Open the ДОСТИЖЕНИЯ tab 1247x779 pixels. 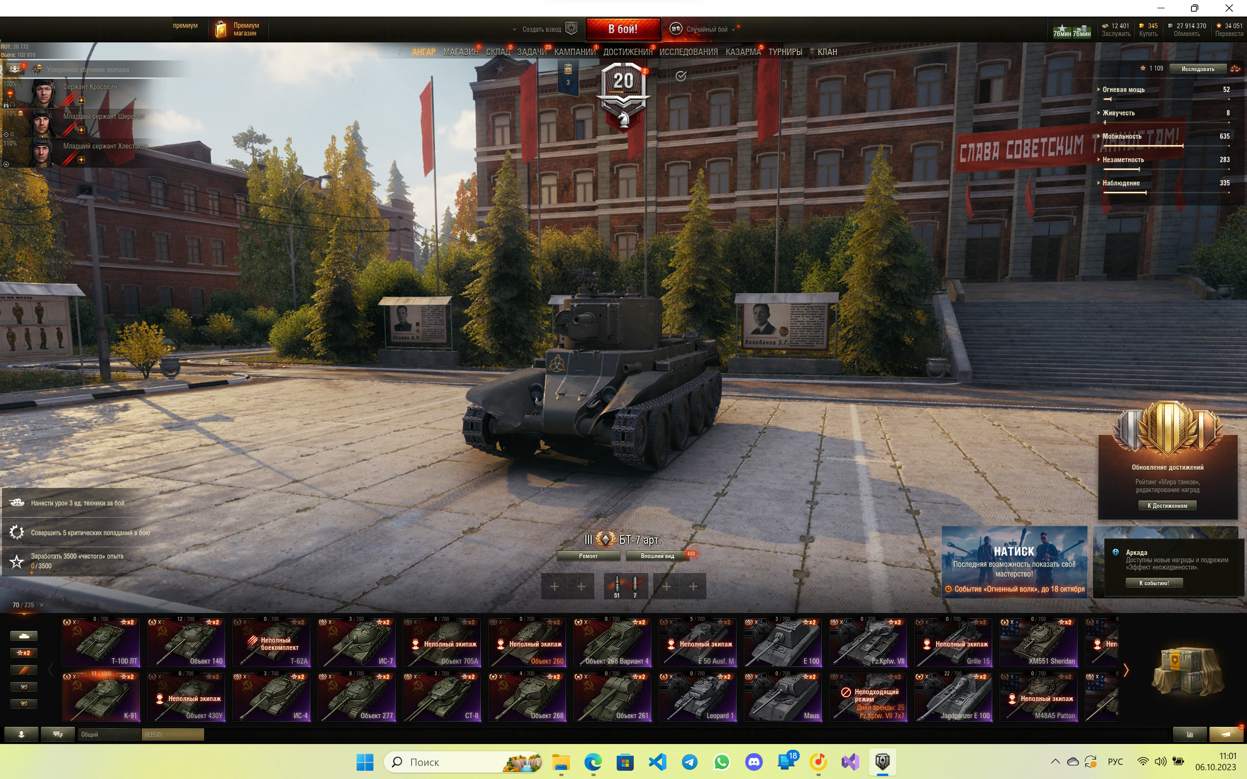pos(627,52)
